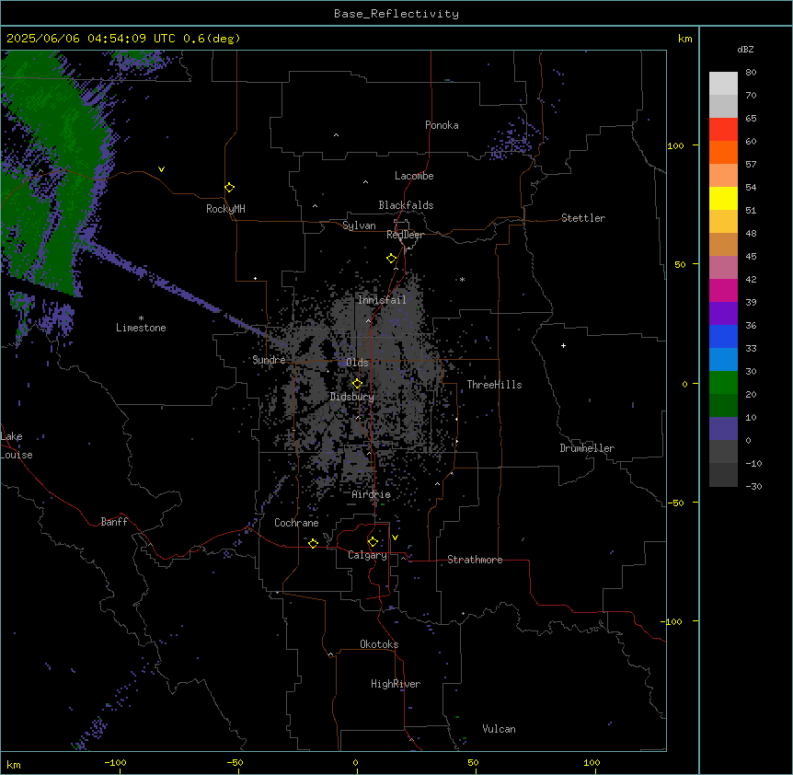Click the Lacombe label
793x775 pixels.
click(x=414, y=176)
